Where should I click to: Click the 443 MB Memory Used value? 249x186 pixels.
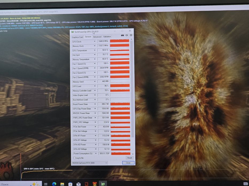click(x=103, y=81)
